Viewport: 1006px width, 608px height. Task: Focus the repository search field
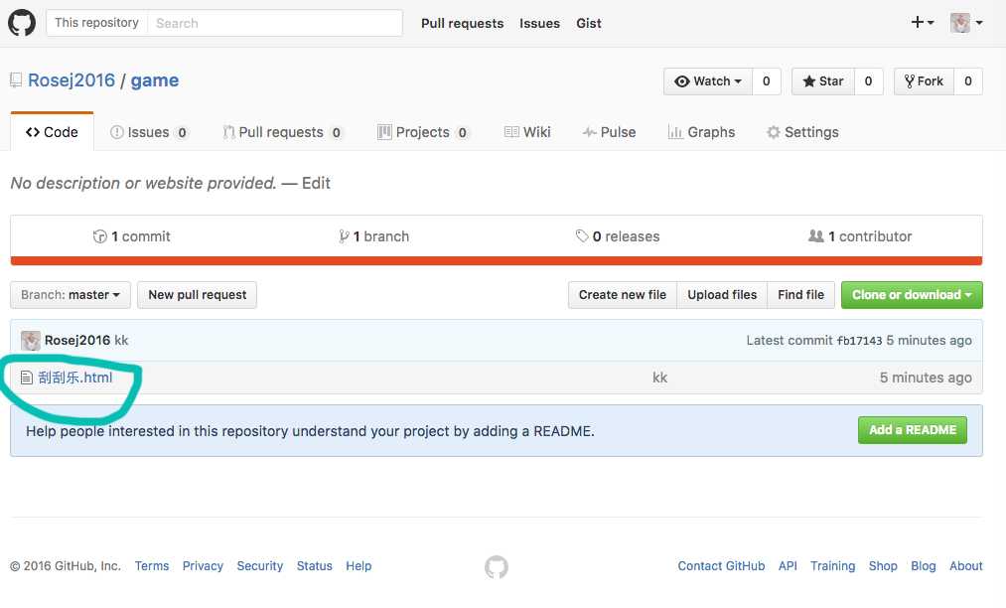pyautogui.click(x=275, y=23)
